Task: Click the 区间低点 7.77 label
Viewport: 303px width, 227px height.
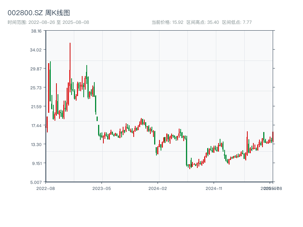Action: click(x=237, y=22)
